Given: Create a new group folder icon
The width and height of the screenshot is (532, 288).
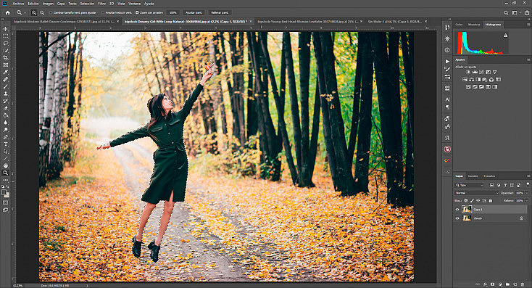Looking at the screenshot, I should pos(507,284).
